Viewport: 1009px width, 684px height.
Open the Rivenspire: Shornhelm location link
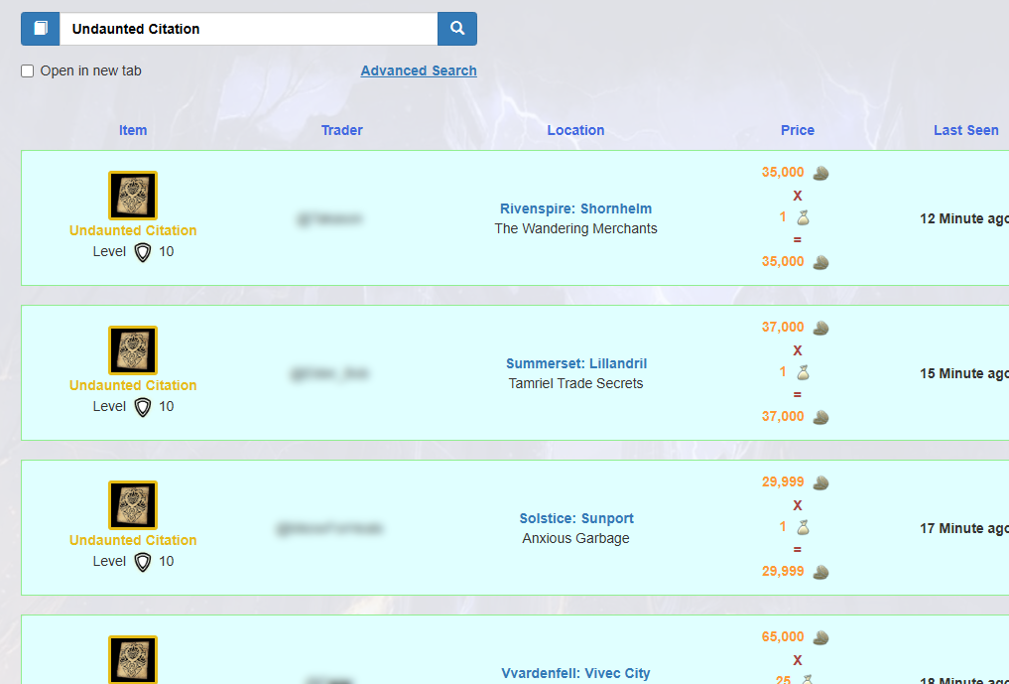coord(575,208)
